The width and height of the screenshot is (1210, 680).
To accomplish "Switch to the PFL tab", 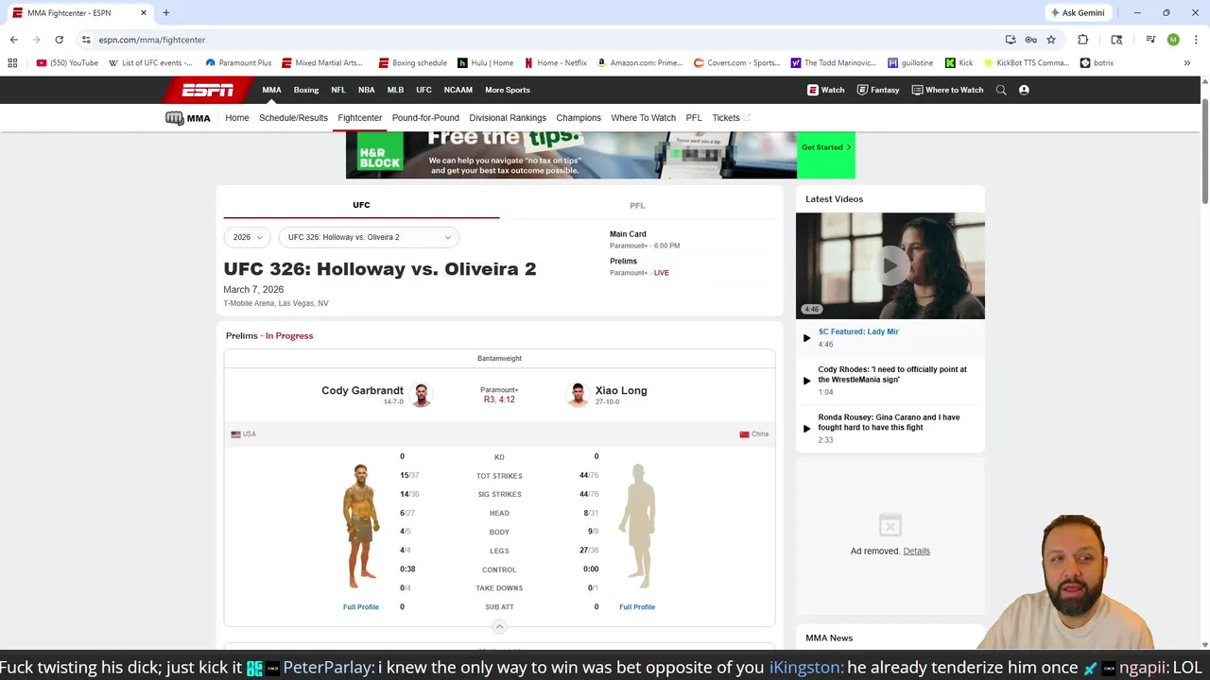I will click(x=637, y=205).
